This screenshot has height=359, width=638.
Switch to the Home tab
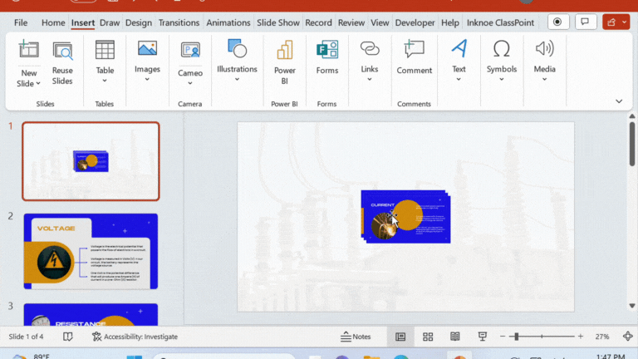(x=53, y=22)
